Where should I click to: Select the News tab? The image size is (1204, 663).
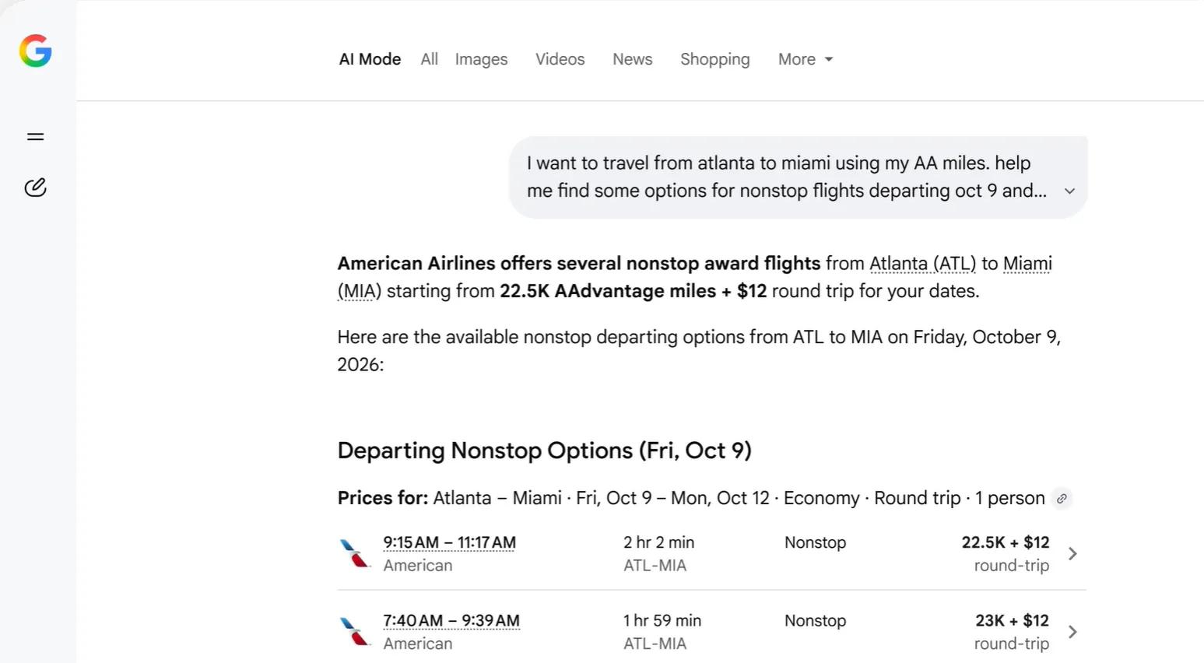tap(632, 59)
